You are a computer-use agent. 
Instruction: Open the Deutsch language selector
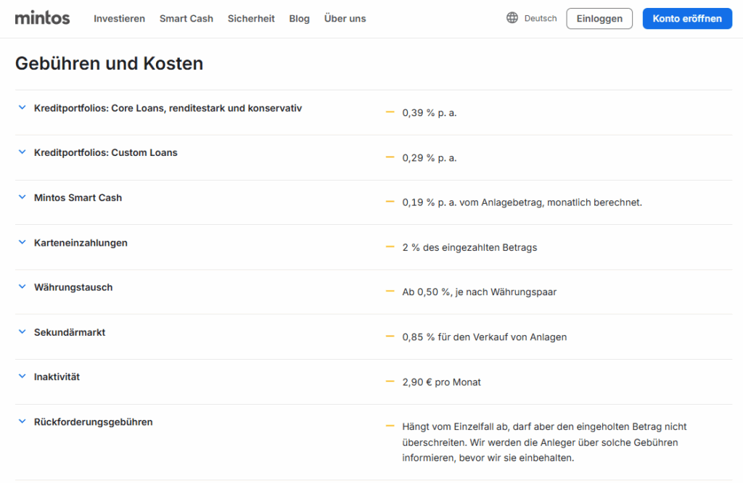click(540, 19)
